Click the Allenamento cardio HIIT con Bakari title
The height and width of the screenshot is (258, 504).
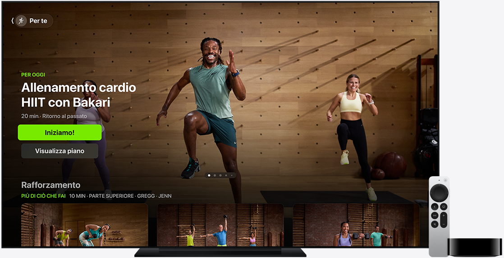tap(78, 95)
